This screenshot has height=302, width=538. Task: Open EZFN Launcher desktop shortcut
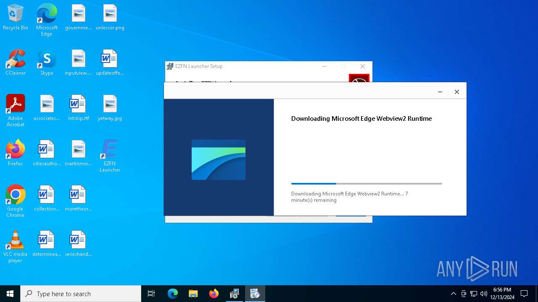[110, 156]
